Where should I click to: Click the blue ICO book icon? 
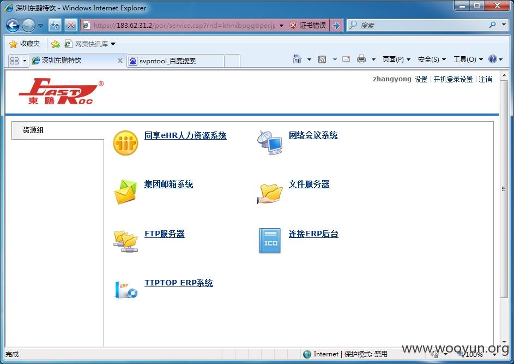click(270, 241)
